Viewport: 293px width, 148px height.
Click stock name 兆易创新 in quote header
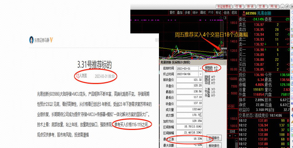(264, 13)
